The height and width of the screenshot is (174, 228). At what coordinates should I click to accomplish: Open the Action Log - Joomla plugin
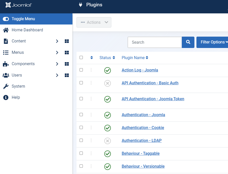click(140, 70)
